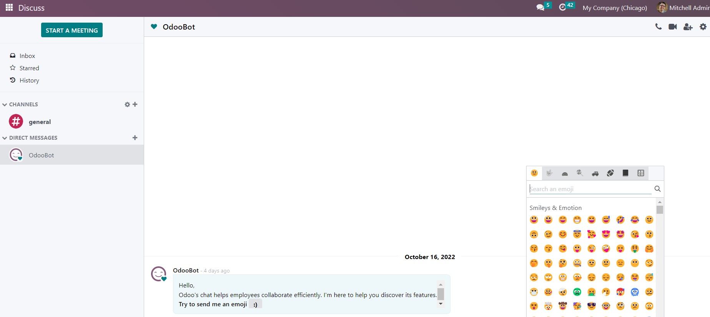Select the symbols ABCD emoji category tab
710x317 pixels.
click(641, 173)
